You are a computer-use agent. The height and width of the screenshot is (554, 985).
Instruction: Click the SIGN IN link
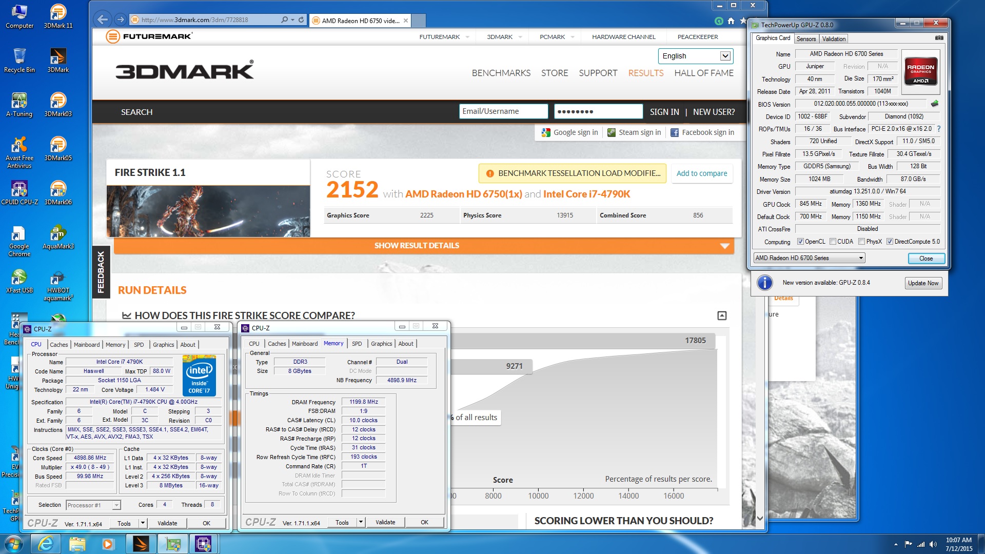click(x=664, y=112)
